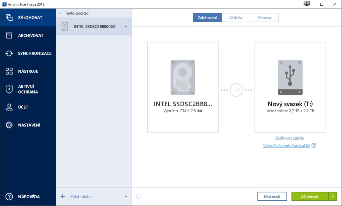Click the circled arrow between source and destination

[236, 90]
